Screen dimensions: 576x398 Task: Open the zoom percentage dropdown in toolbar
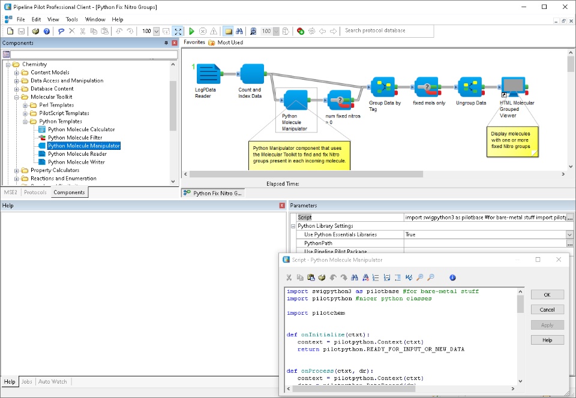click(x=157, y=31)
